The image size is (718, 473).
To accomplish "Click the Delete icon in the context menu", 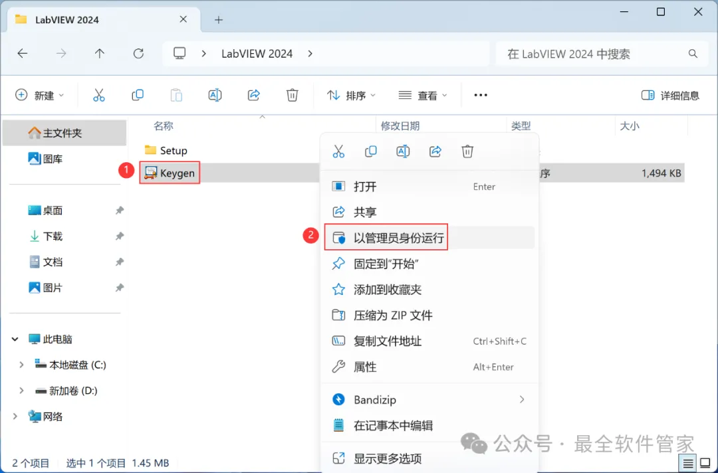I will pyautogui.click(x=467, y=151).
